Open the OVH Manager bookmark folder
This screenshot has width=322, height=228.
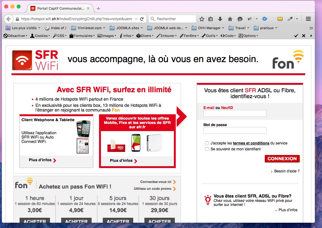(208, 28)
